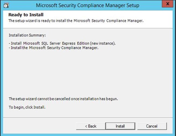
Task: Click blank title bar area beside installer icon
Action: point(22,5)
